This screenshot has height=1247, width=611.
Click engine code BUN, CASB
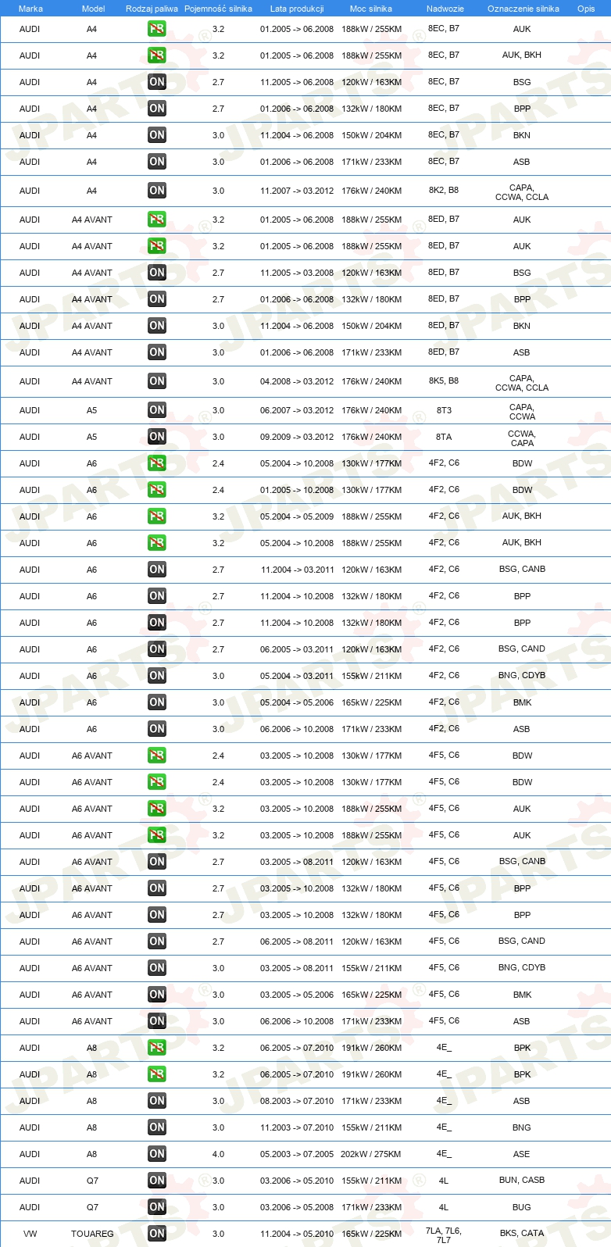coord(522,1180)
